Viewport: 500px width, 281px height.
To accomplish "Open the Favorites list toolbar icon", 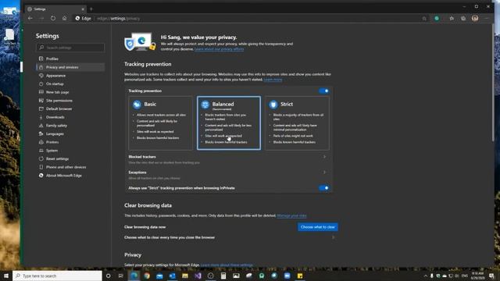I will [x=452, y=19].
